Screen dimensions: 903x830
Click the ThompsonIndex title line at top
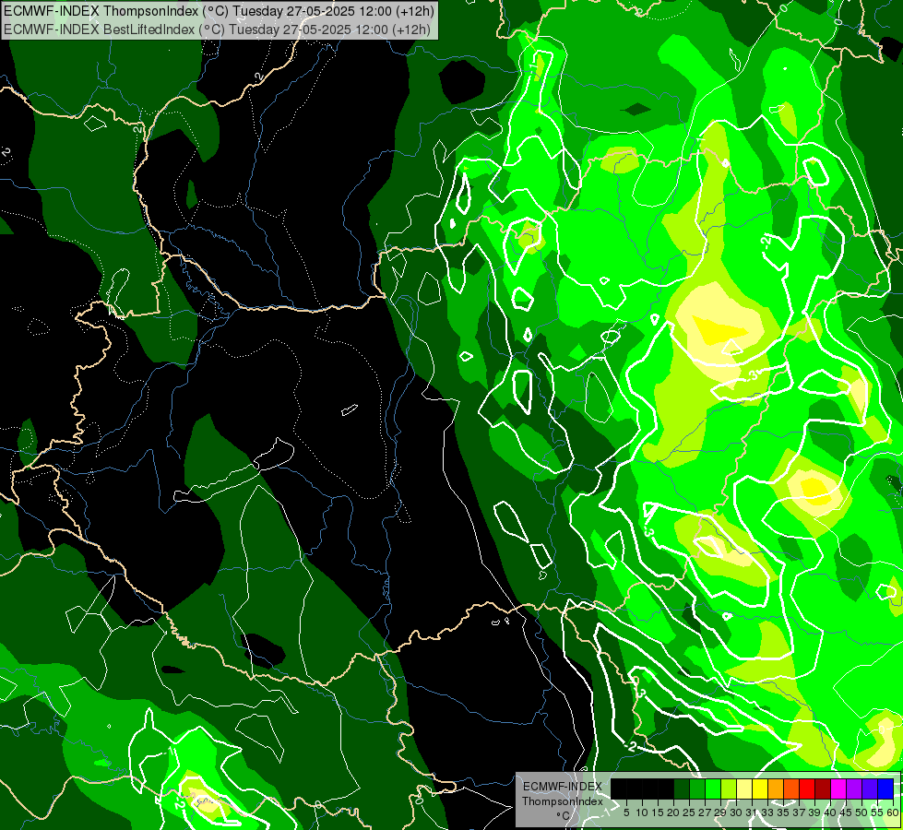pyautogui.click(x=219, y=10)
